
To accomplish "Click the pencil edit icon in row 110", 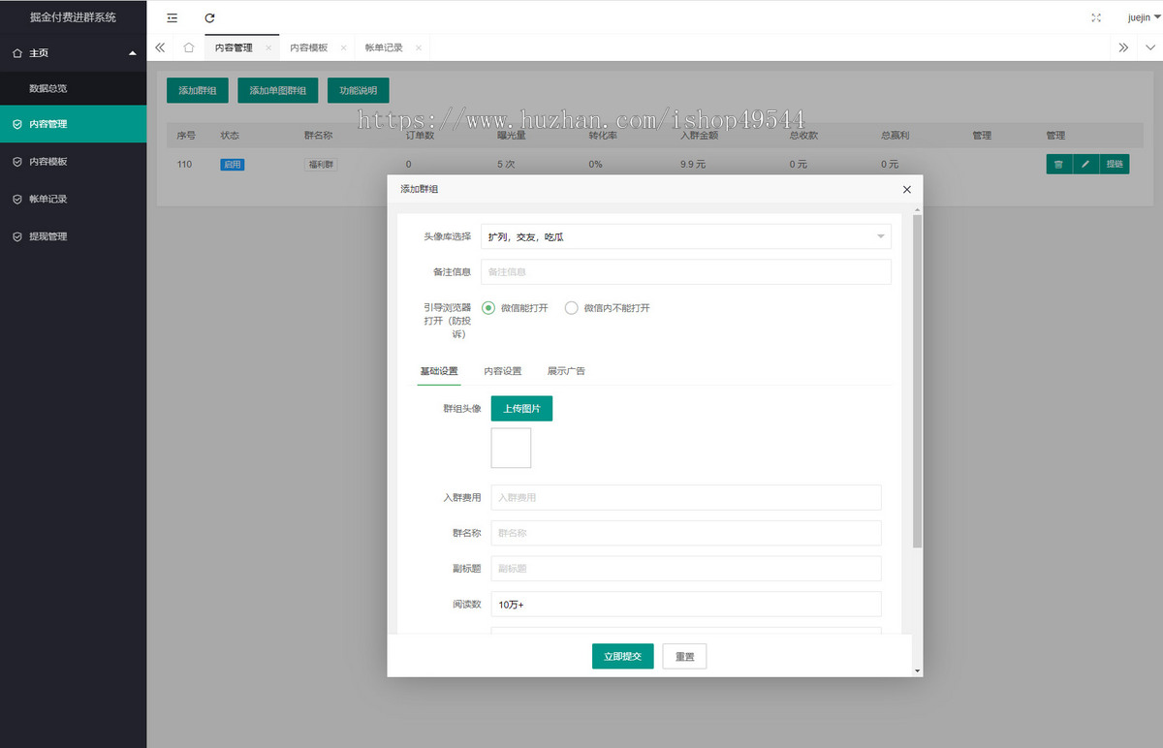I will [x=1085, y=165].
